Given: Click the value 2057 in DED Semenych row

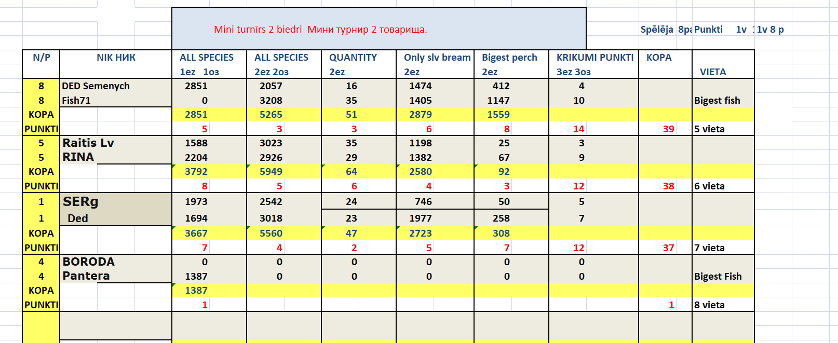Looking at the screenshot, I should point(271,86).
